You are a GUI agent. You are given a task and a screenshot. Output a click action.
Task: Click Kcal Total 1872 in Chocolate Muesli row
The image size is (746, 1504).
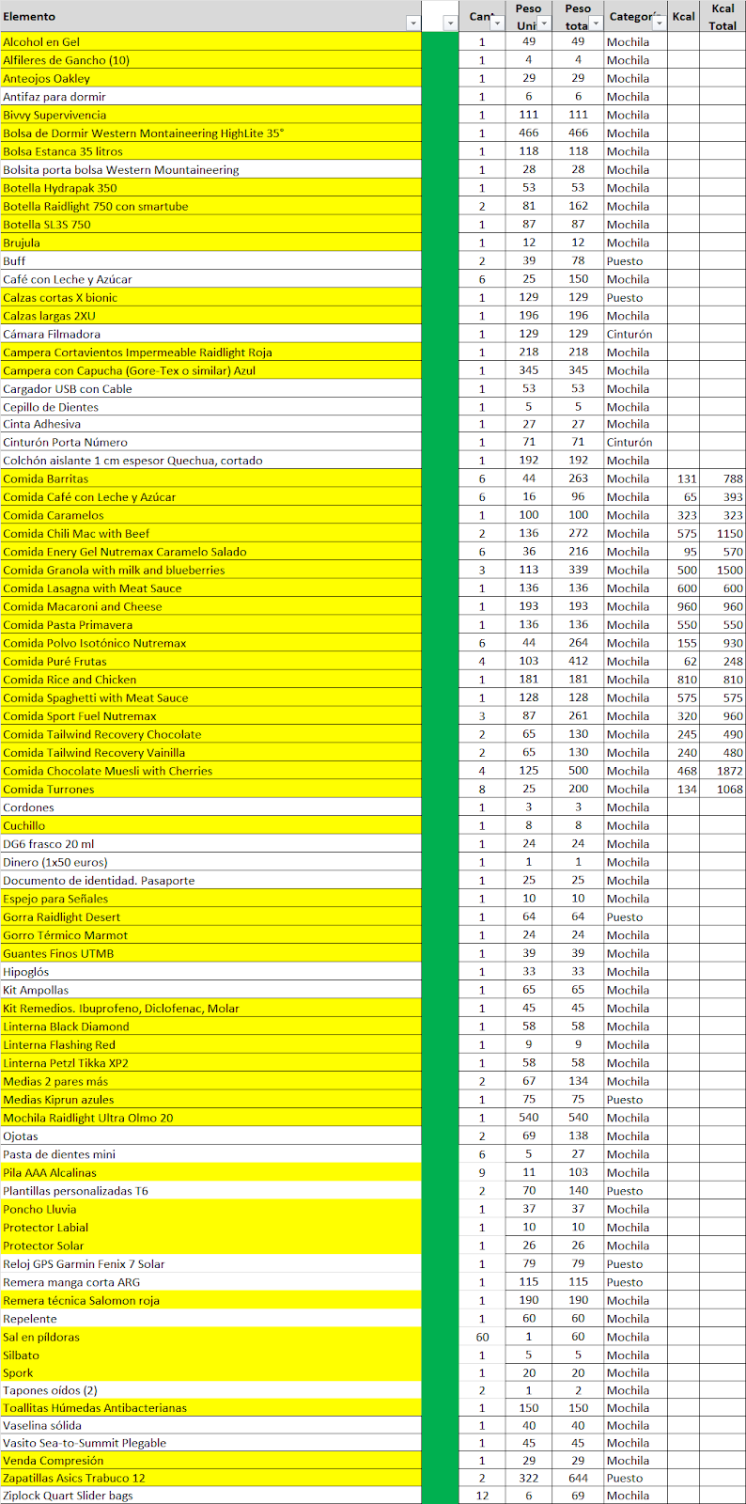click(723, 771)
